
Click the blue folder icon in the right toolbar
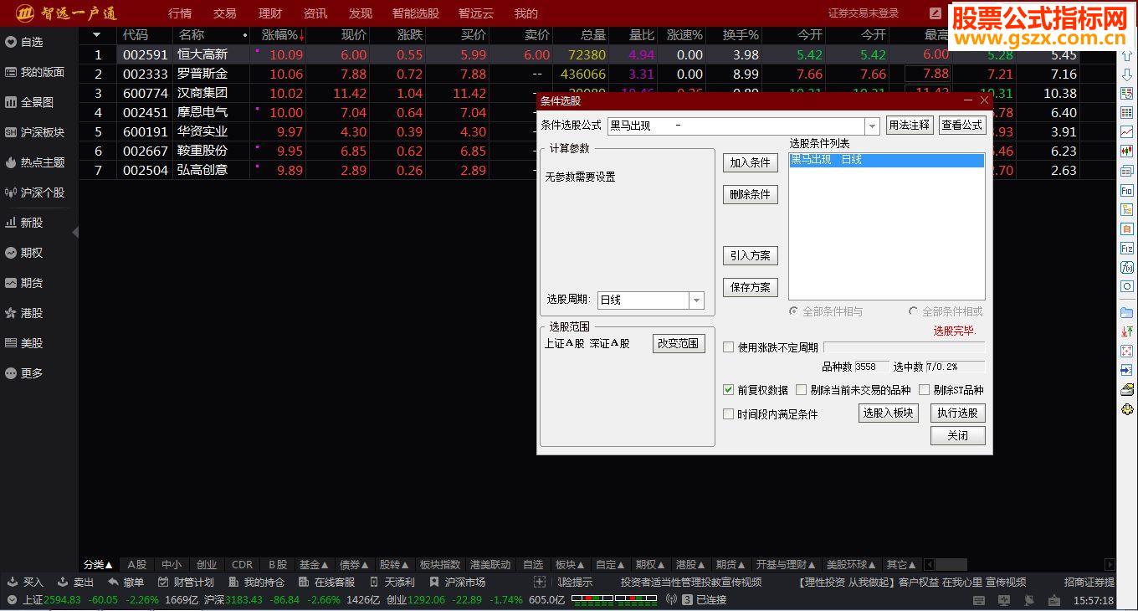pos(1127,312)
